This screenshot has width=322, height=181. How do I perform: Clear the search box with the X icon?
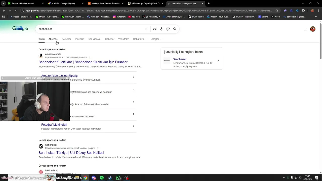tap(146, 29)
